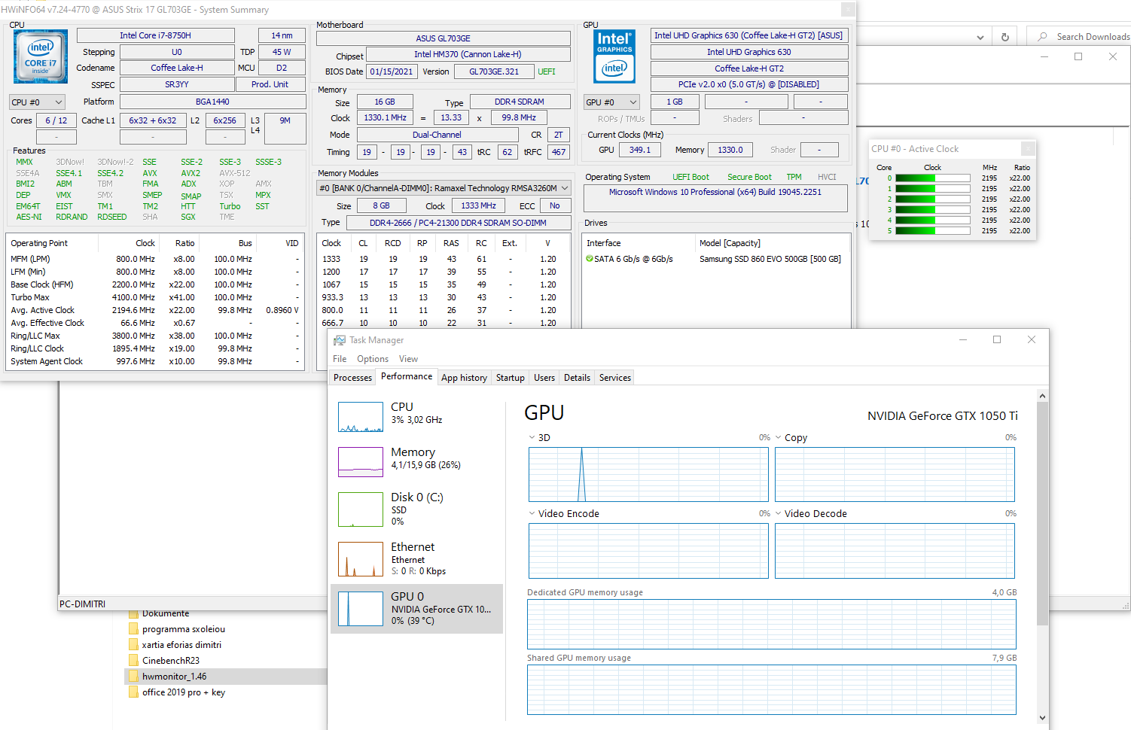Click the Intel HM370 chipset field
The height and width of the screenshot is (730, 1131).
468,54
